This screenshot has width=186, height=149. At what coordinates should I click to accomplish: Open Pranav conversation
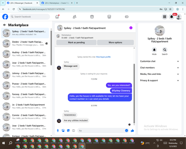pos(25,85)
